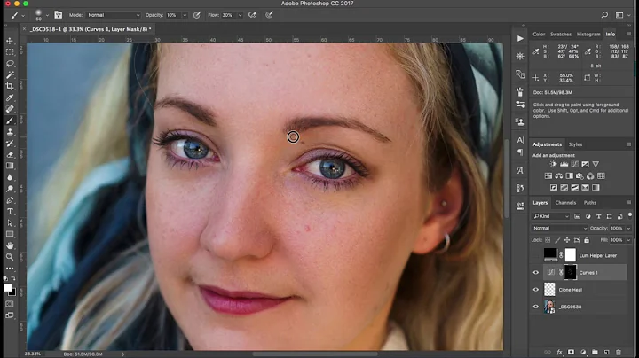Open the Play actions panel icon
The image size is (639, 358).
pyautogui.click(x=520, y=39)
